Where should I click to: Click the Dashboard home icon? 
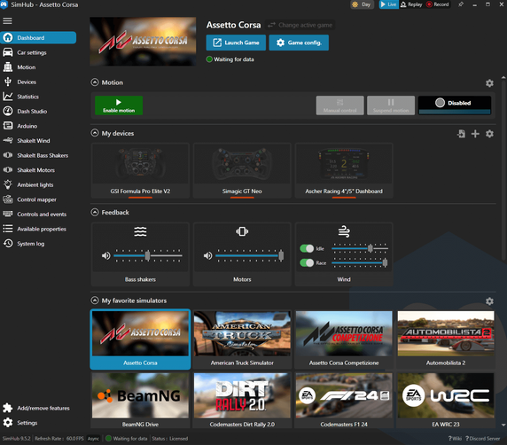click(x=8, y=37)
